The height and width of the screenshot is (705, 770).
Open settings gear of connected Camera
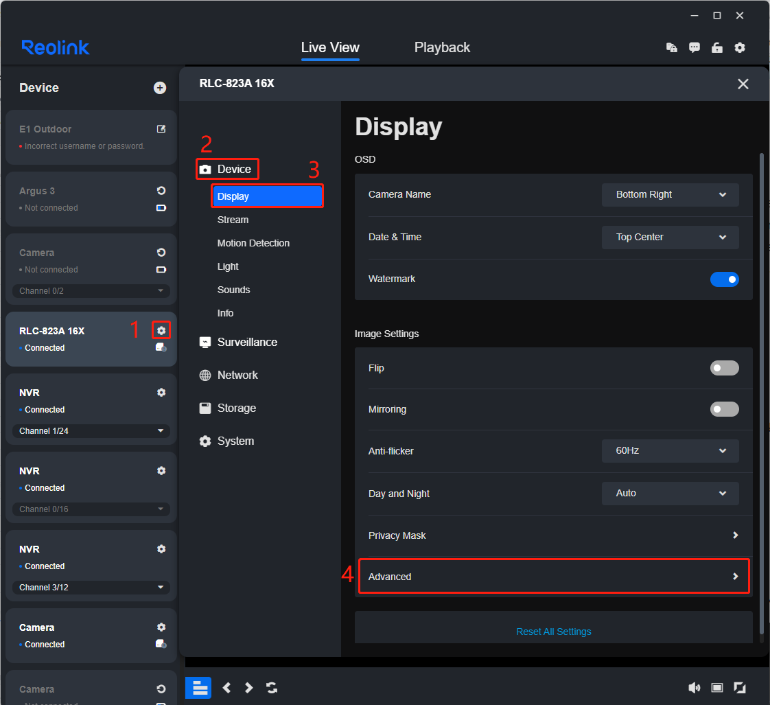[x=161, y=627]
